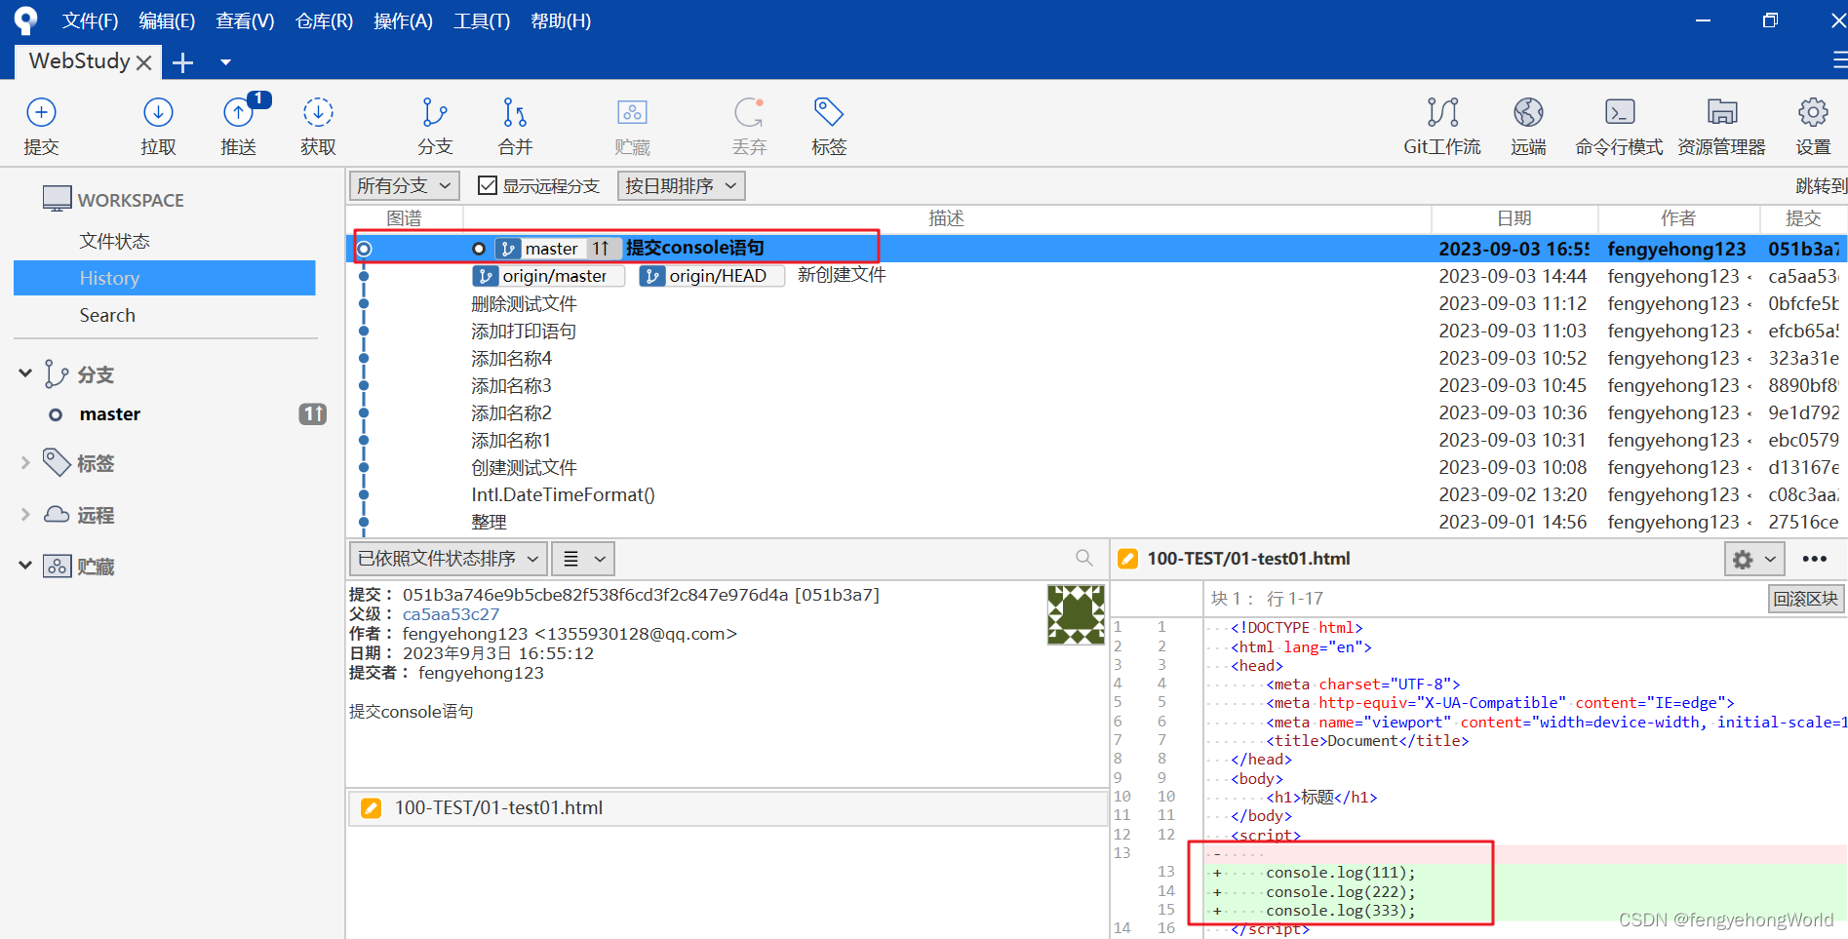This screenshot has height=939, width=1848.
Task: Click the Commit (提交) toolbar icon
Action: coord(41,113)
